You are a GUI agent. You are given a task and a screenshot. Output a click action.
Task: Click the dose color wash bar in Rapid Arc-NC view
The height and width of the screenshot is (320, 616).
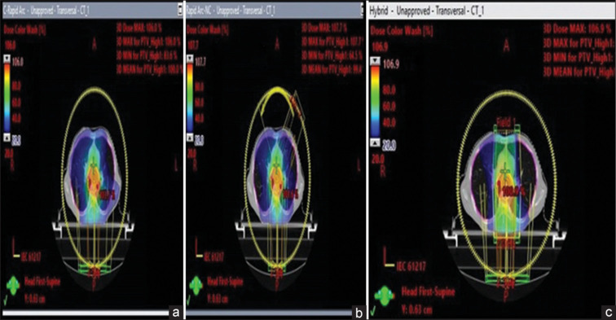pyautogui.click(x=190, y=99)
